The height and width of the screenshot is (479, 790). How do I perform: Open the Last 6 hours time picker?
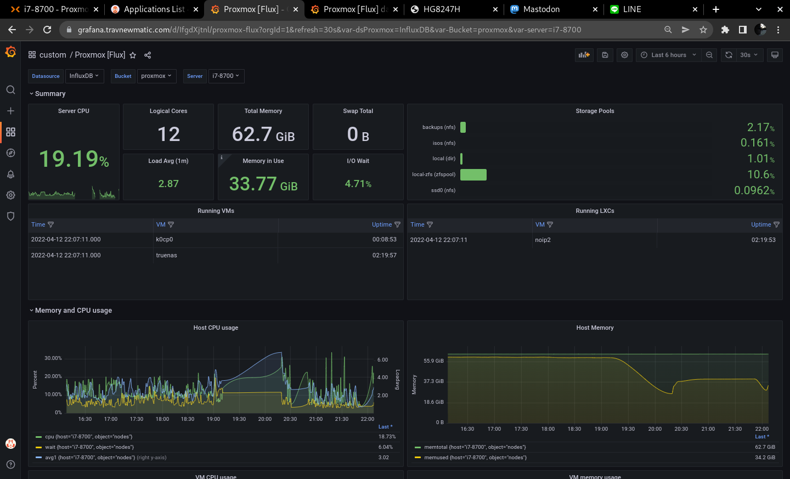(668, 55)
